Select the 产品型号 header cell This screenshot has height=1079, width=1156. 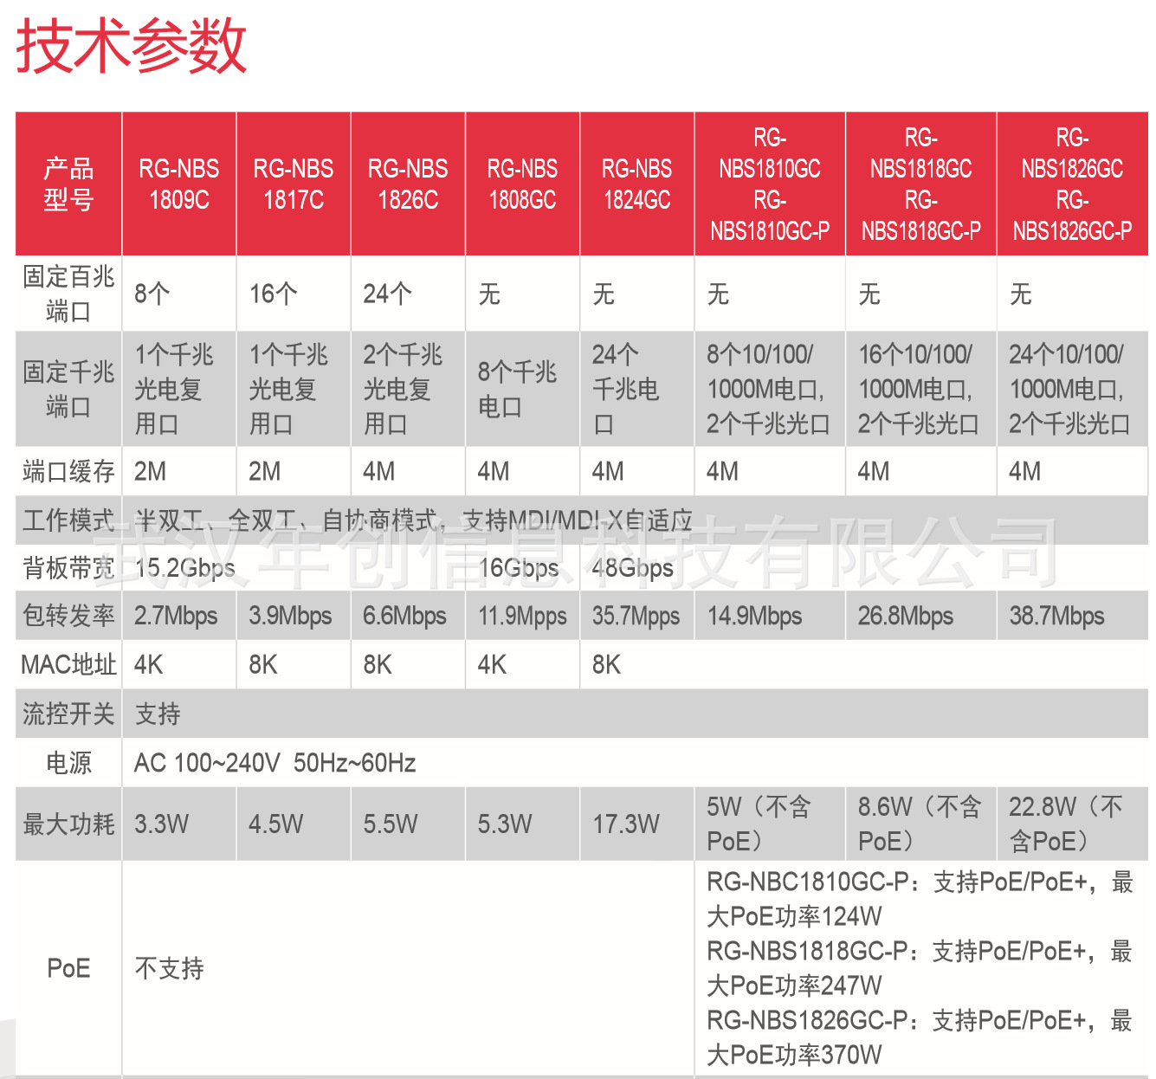click(68, 184)
